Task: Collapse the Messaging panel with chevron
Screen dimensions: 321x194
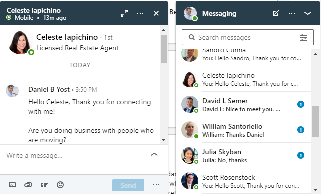Action: pyautogui.click(x=308, y=13)
